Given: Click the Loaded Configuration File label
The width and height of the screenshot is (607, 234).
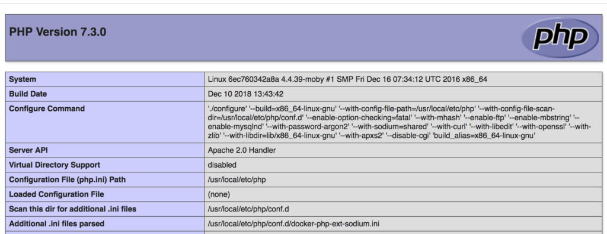Looking at the screenshot, I should 56,194.
